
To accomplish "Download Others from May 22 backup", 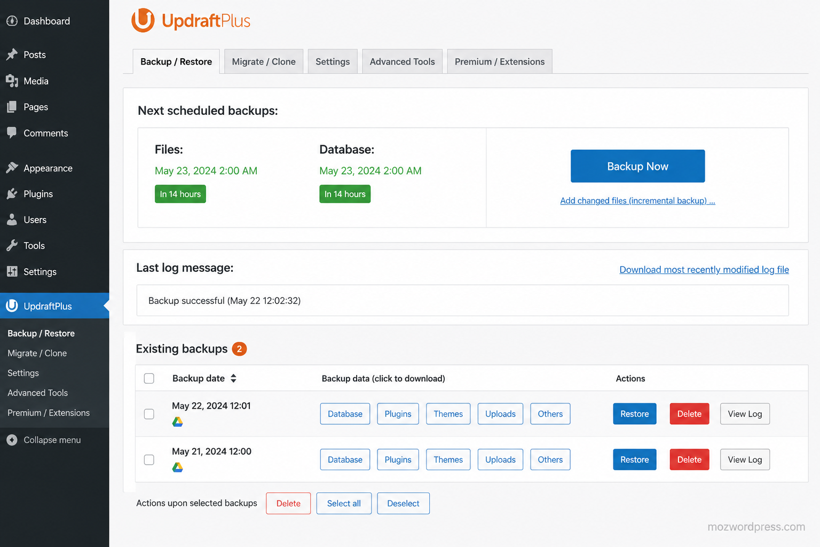I will [550, 414].
